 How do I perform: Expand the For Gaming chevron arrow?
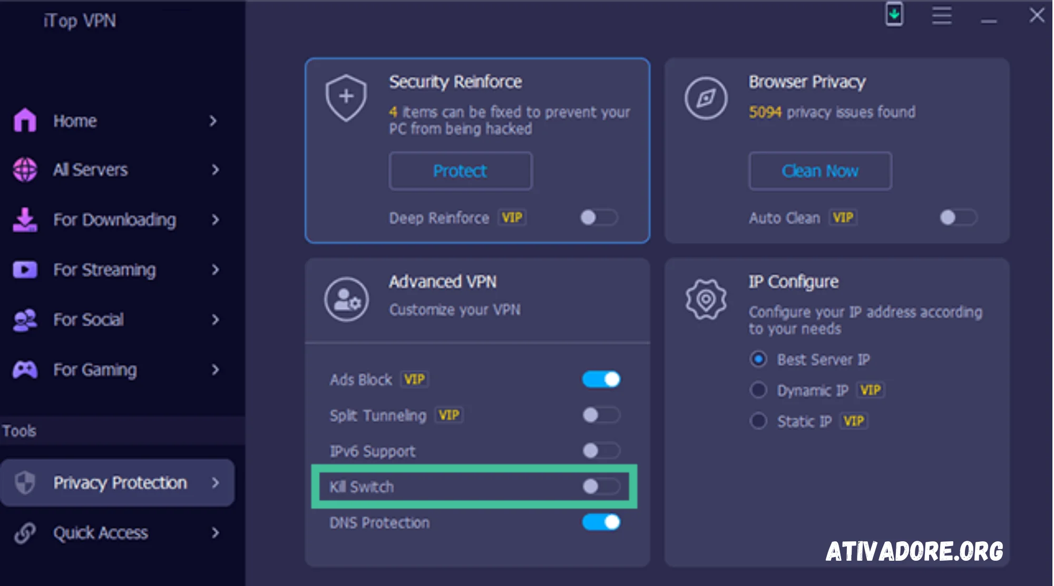pyautogui.click(x=214, y=370)
